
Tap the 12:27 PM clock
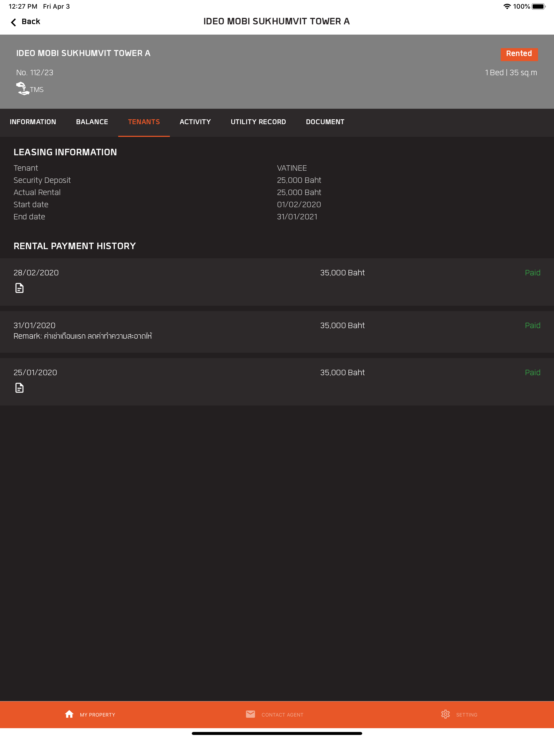23,6
